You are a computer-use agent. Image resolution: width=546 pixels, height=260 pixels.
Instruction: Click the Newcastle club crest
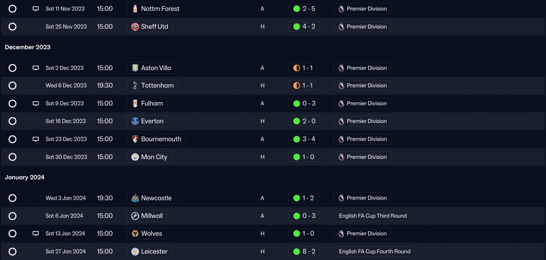[135, 198]
